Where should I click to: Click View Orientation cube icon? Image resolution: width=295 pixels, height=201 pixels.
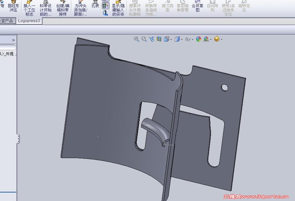(166, 39)
